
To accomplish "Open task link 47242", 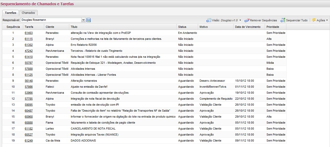I will pyautogui.click(x=29, y=51).
